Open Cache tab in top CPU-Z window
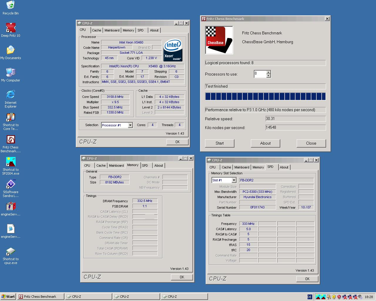Image resolution: width=376 pixels, height=301 pixels. click(x=96, y=30)
